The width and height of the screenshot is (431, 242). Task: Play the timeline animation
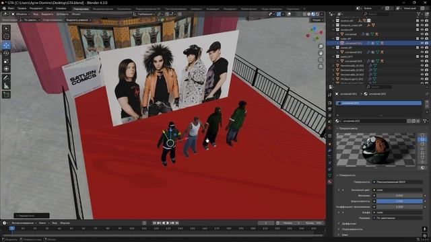point(168,223)
